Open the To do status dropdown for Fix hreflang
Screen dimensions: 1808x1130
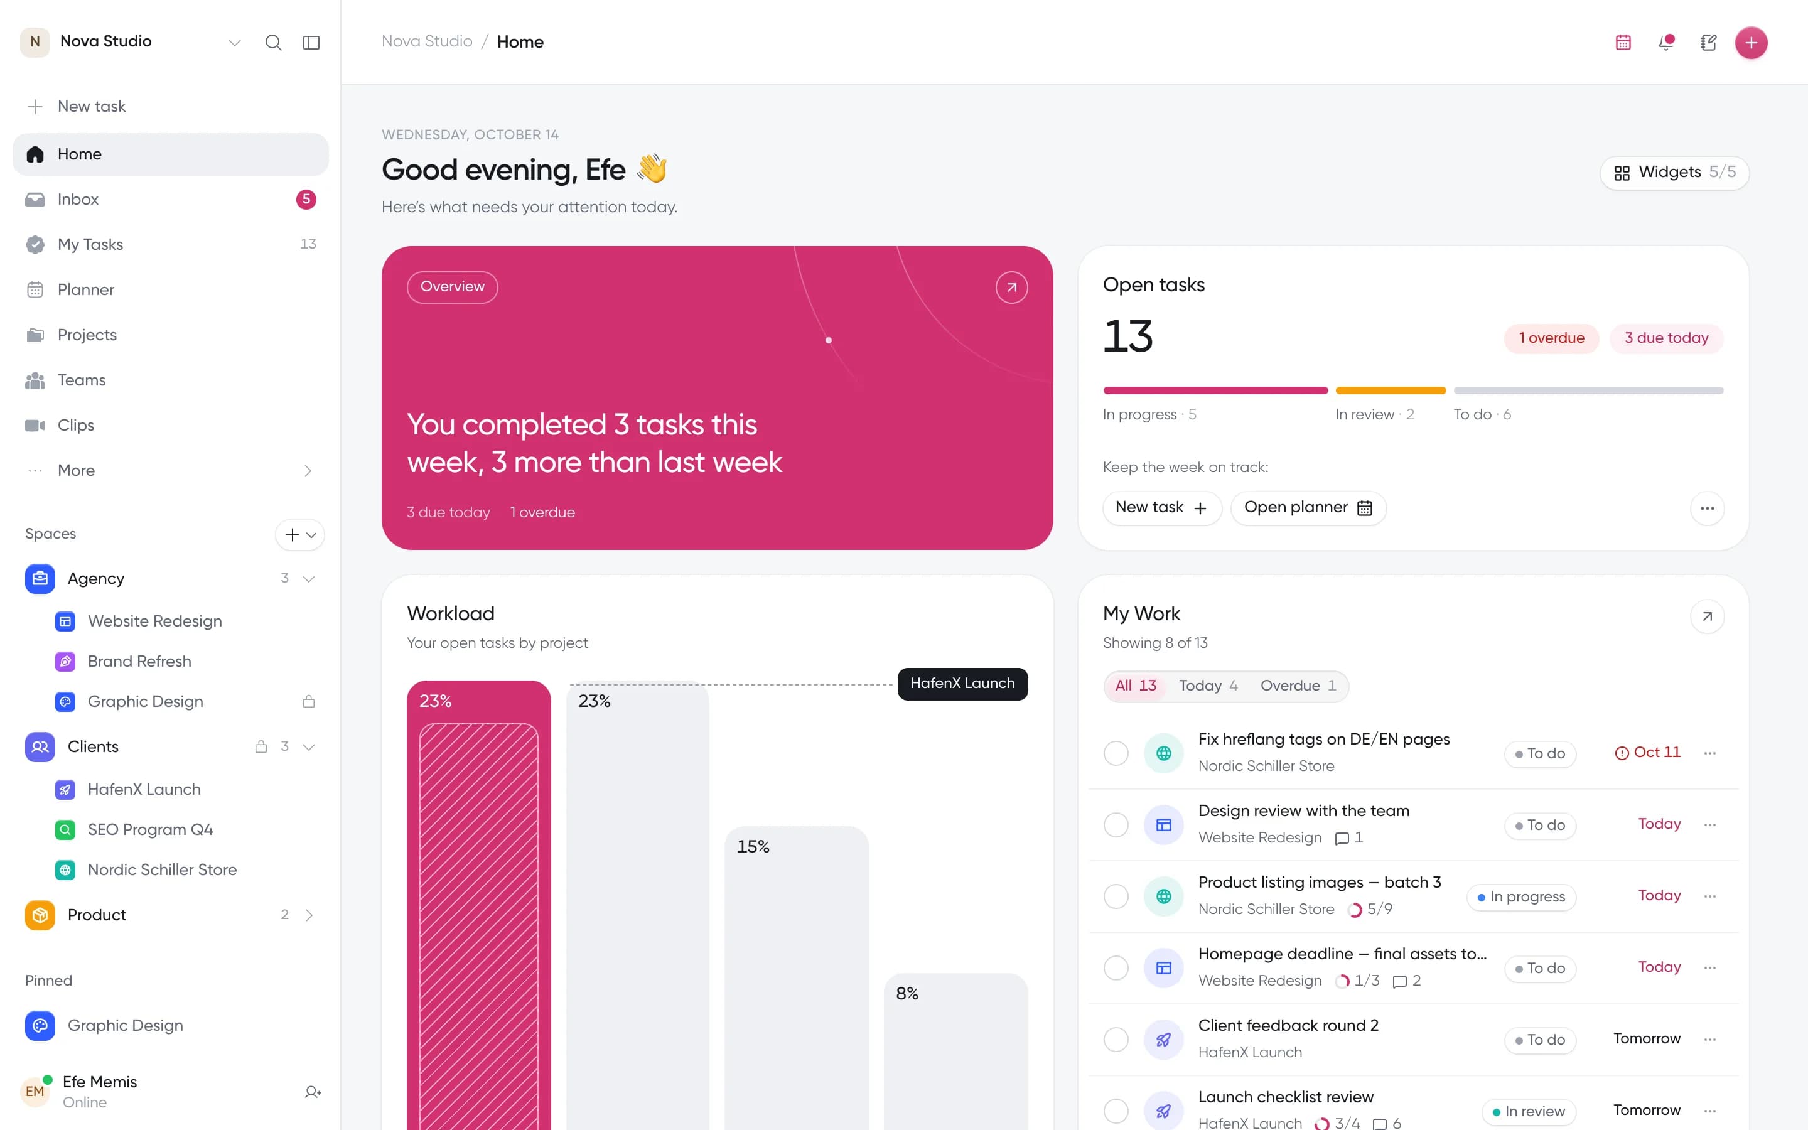click(1540, 753)
